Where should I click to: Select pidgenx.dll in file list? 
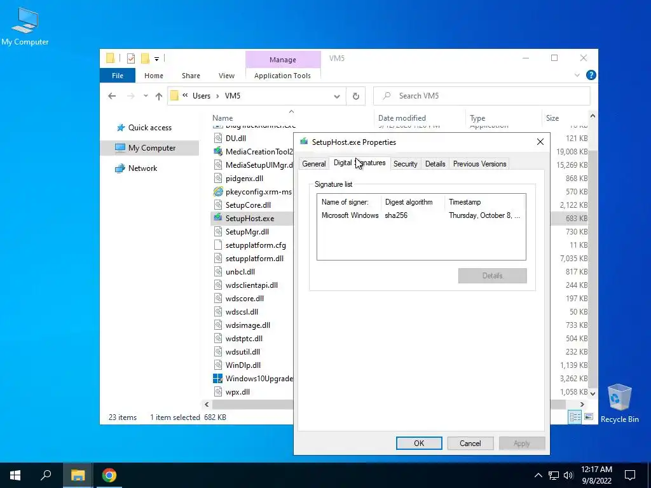244,179
